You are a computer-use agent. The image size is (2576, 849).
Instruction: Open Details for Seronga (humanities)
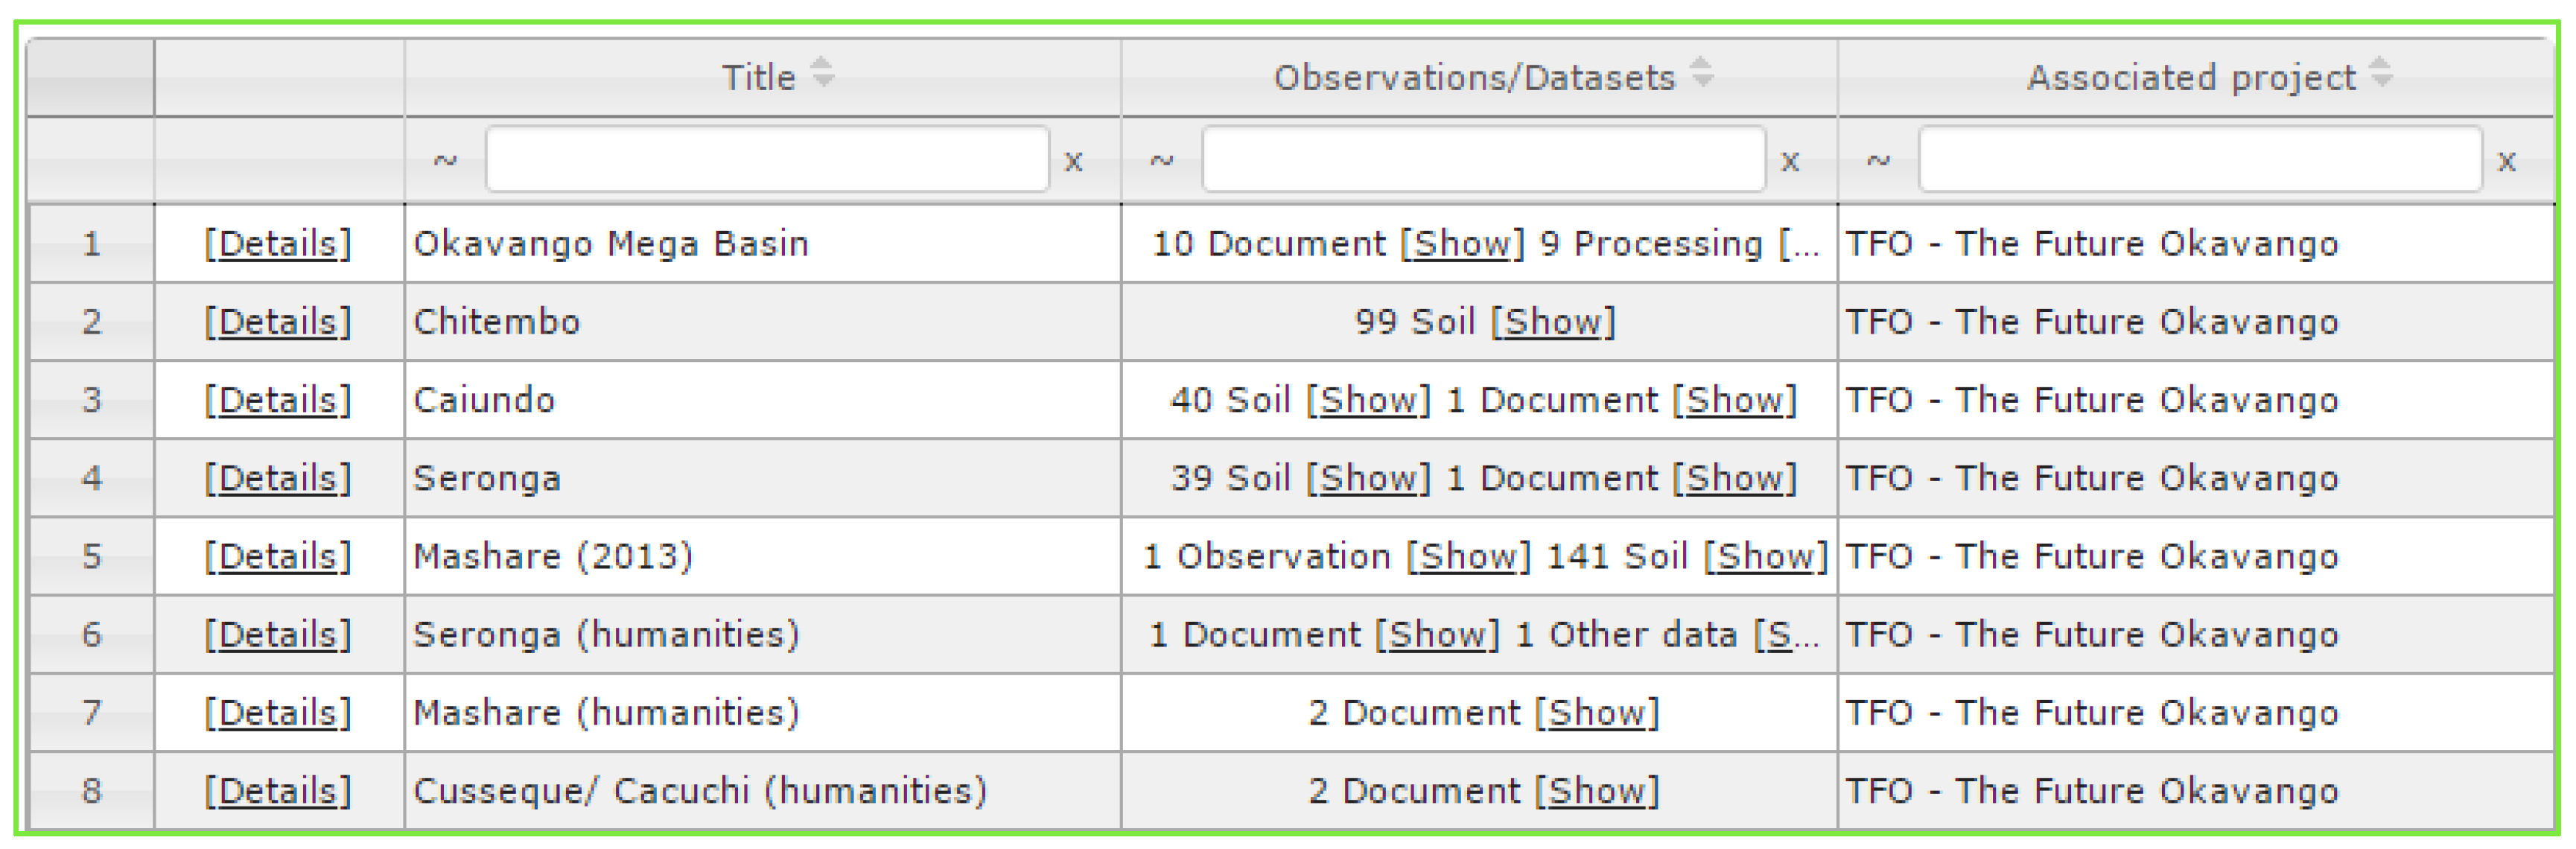[278, 634]
